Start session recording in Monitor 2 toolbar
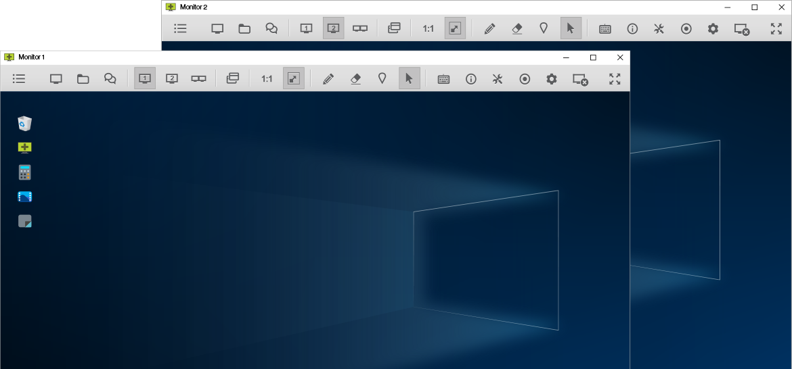The image size is (792, 369). coord(686,29)
